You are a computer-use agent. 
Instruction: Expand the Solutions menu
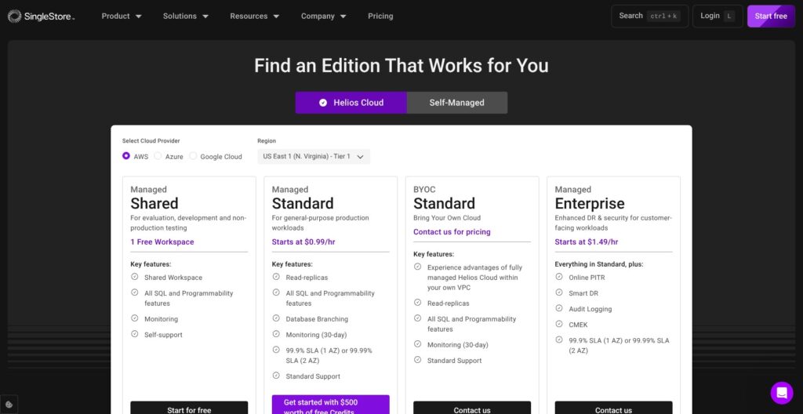click(186, 16)
